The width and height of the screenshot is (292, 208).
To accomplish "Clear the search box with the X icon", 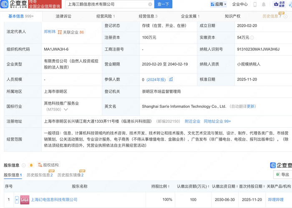I will pos(150,4).
